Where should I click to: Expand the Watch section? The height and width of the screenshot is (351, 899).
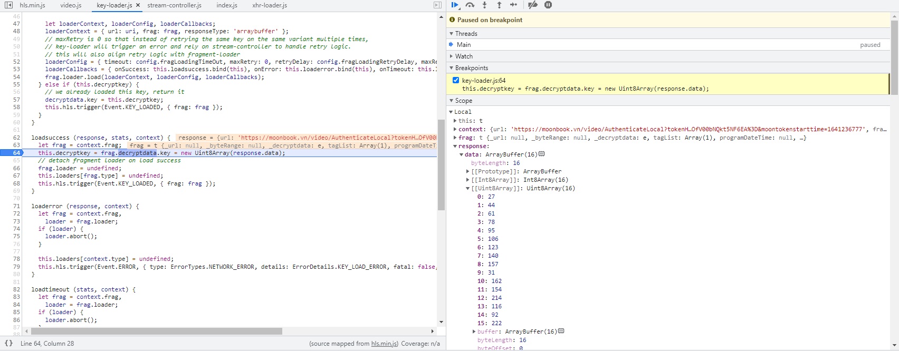click(x=464, y=56)
